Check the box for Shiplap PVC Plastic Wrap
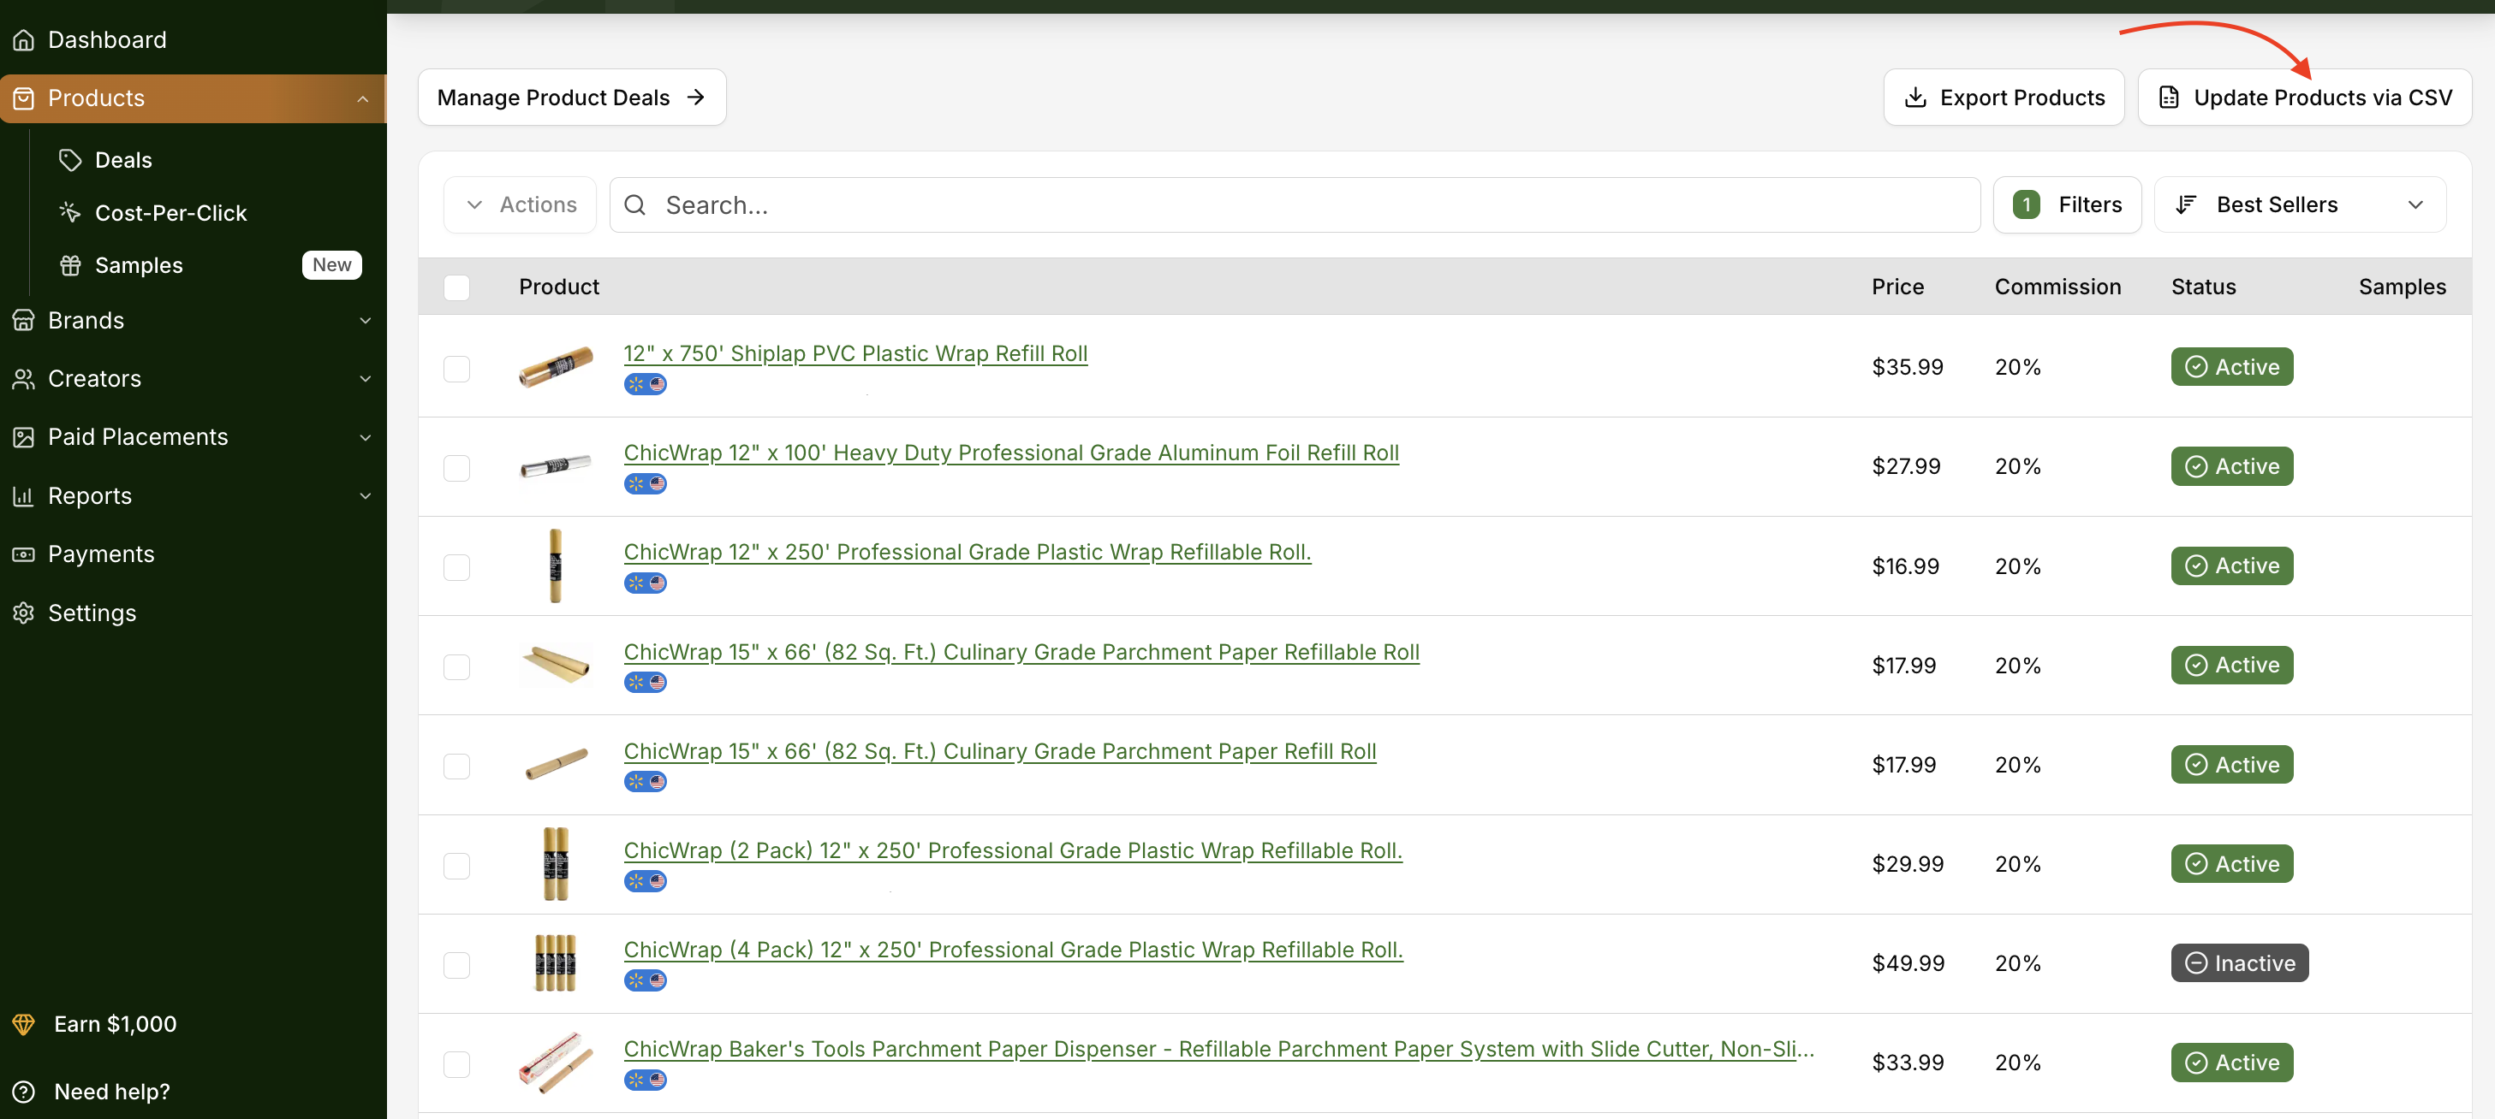Viewport: 2495px width, 1119px height. pyautogui.click(x=456, y=369)
